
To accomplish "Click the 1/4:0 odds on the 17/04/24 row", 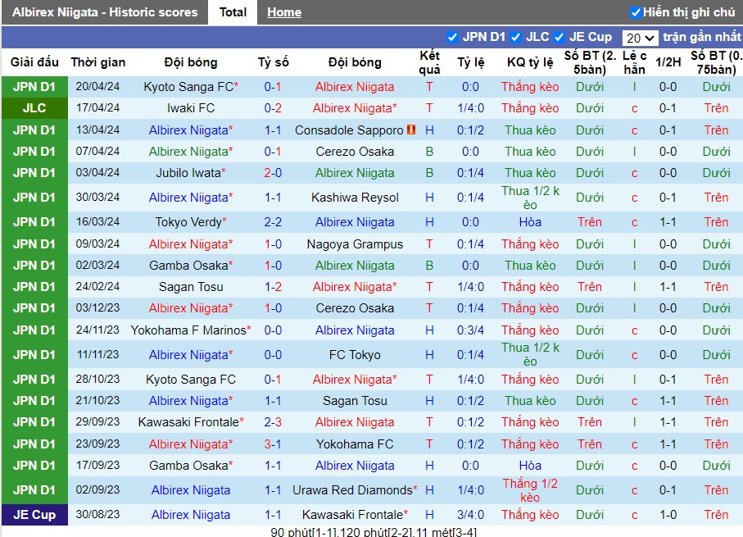I will click(x=470, y=108).
